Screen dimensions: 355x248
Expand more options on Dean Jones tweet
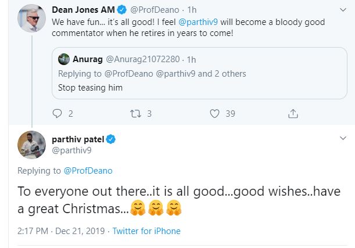343,10
